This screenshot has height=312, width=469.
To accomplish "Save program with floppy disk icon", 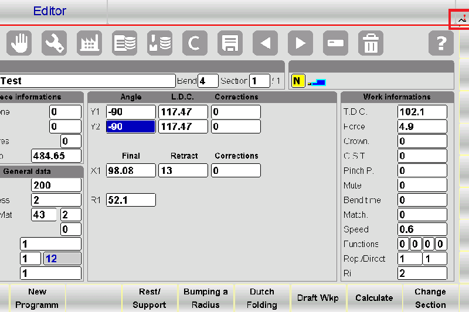I will (x=230, y=43).
